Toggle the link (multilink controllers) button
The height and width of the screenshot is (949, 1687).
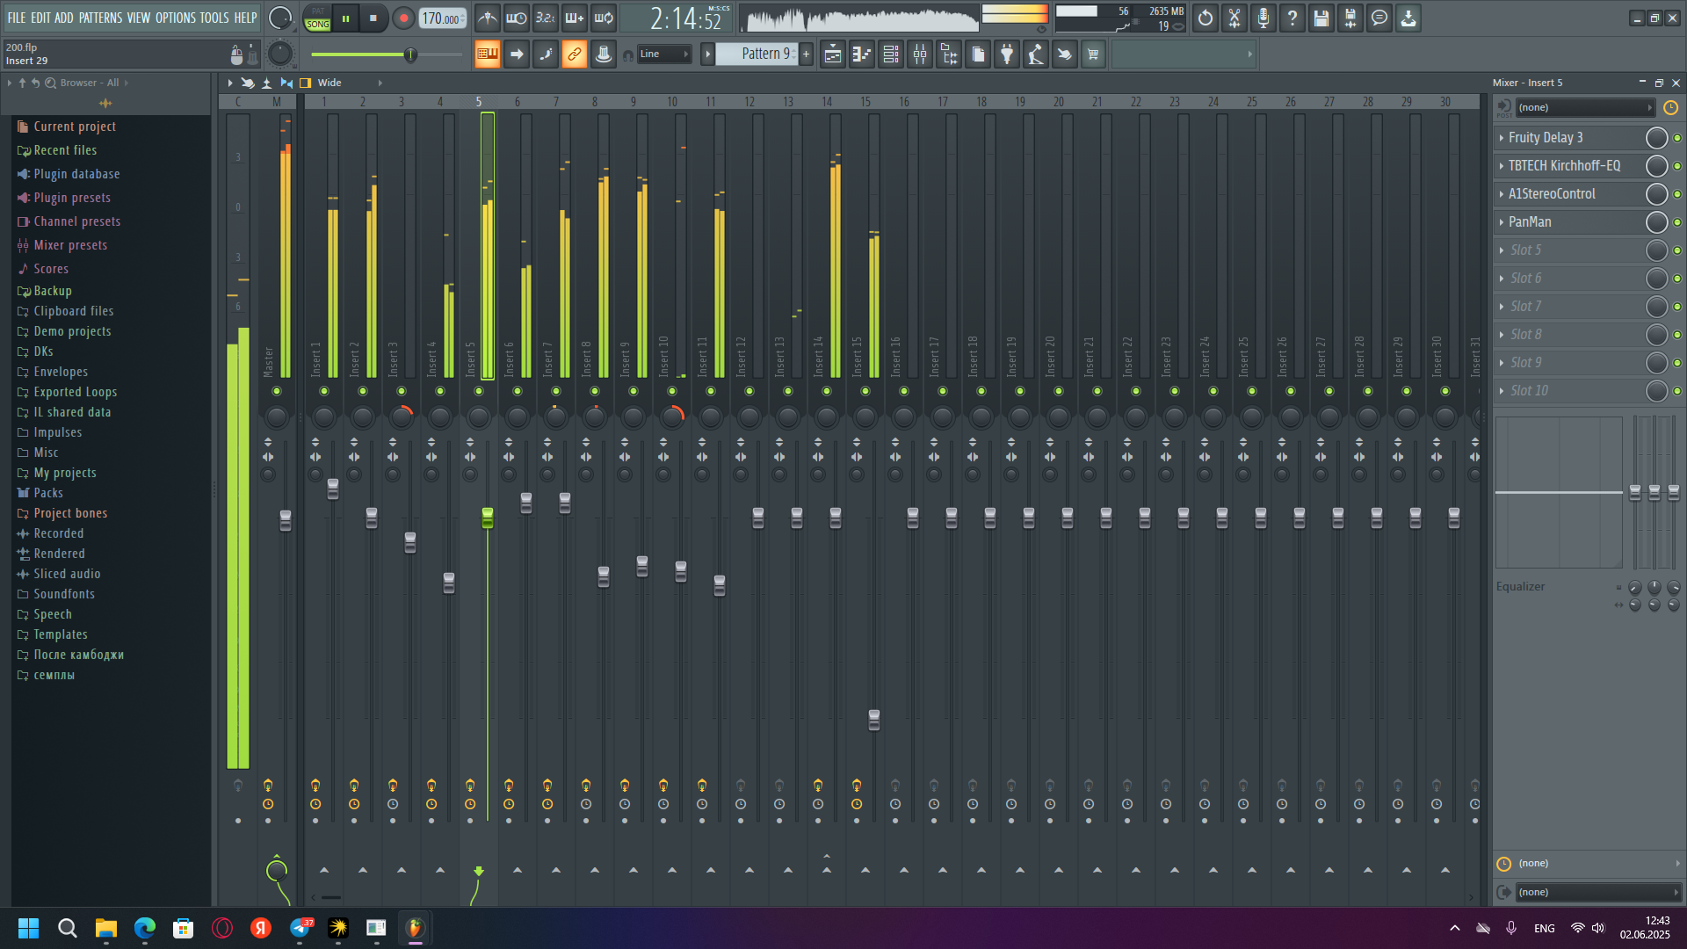[574, 54]
